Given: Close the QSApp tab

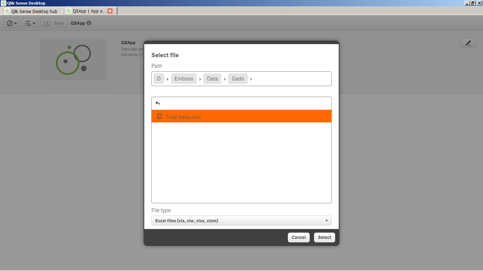Looking at the screenshot, I should click(110, 11).
